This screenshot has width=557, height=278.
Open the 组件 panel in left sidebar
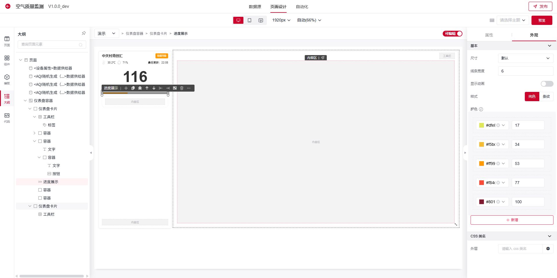(7, 60)
